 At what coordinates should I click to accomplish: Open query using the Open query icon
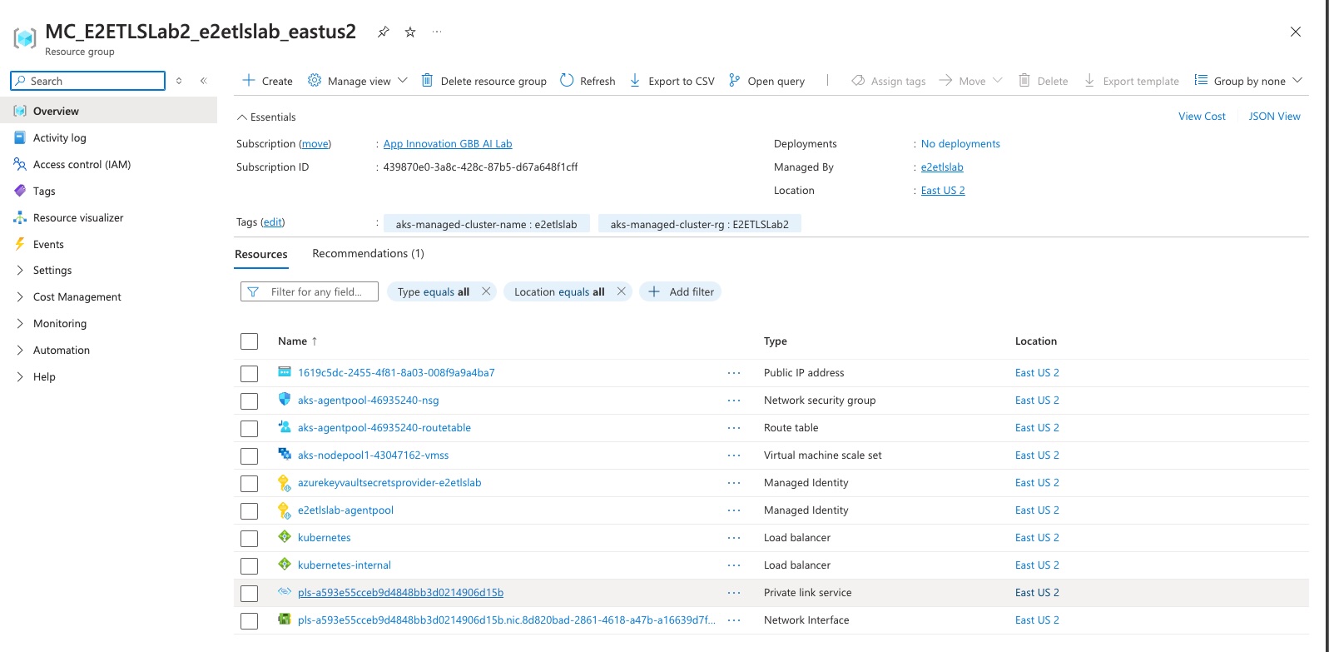(x=734, y=81)
